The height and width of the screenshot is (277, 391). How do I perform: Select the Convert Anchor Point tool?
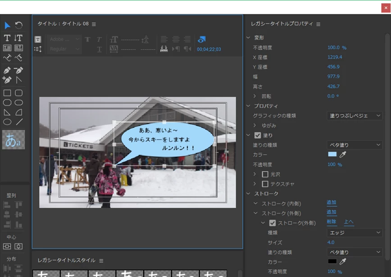tap(19, 80)
